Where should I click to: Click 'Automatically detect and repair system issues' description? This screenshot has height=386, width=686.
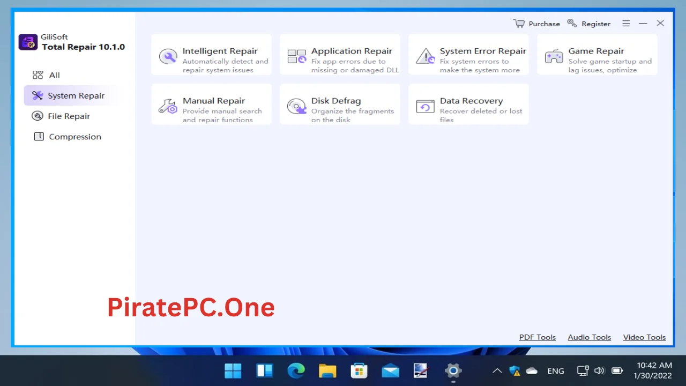(225, 66)
